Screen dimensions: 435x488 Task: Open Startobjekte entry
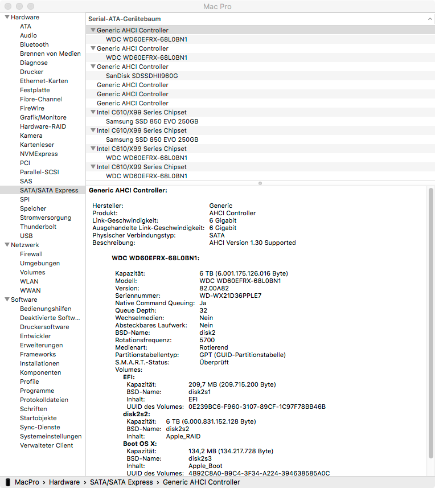click(x=38, y=418)
